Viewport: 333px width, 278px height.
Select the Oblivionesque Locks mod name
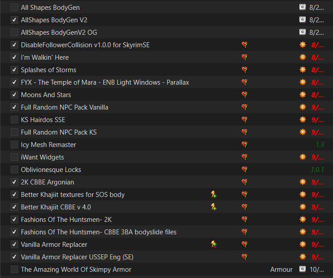51,170
